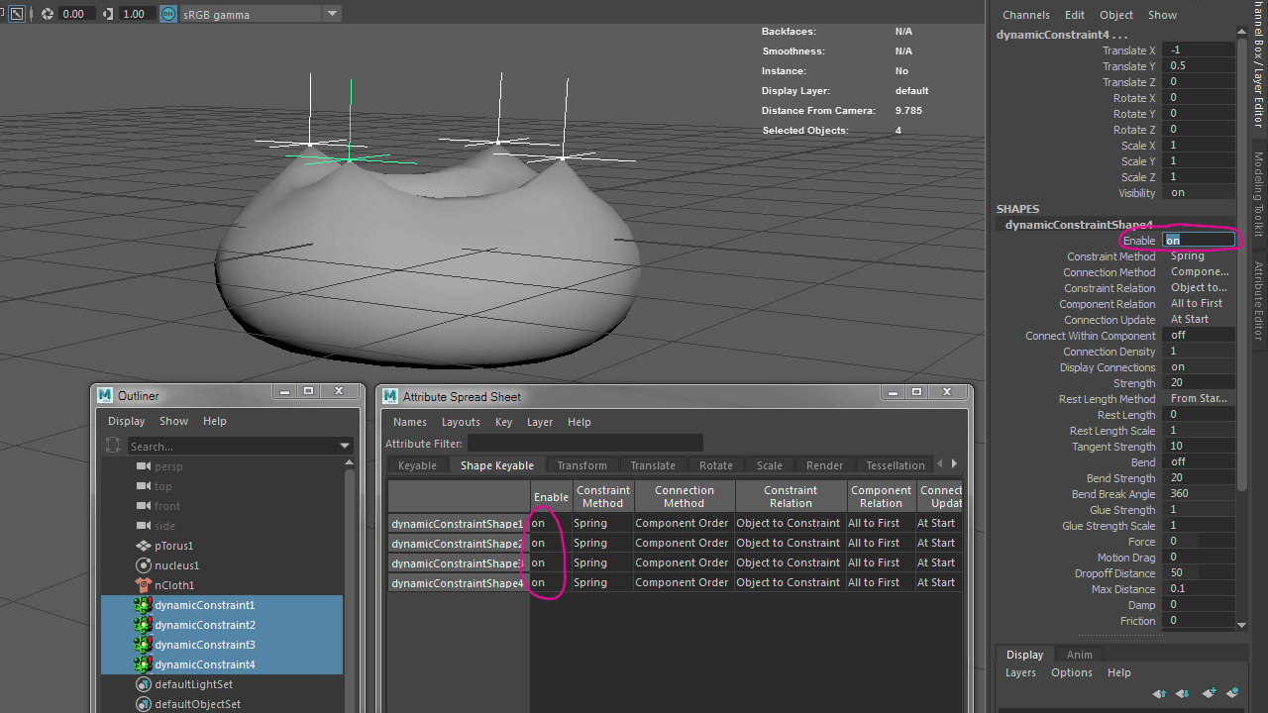Click the Layers button at bottom right

click(x=1020, y=671)
